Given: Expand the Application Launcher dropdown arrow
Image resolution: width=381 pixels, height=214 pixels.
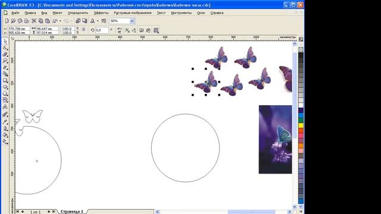Looking at the screenshot, I should [x=98, y=21].
